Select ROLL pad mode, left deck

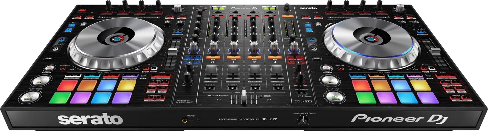click(x=92, y=75)
